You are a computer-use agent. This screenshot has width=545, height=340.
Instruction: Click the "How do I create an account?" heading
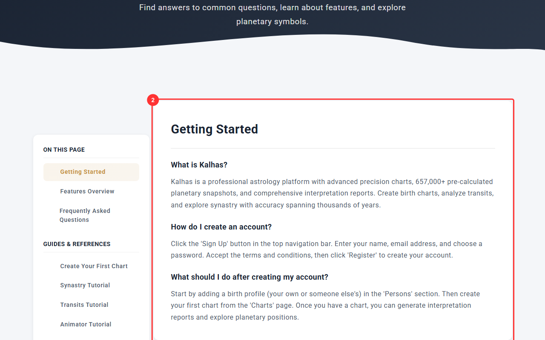(x=221, y=227)
